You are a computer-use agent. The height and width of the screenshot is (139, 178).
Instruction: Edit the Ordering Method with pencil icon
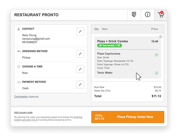click(x=80, y=54)
